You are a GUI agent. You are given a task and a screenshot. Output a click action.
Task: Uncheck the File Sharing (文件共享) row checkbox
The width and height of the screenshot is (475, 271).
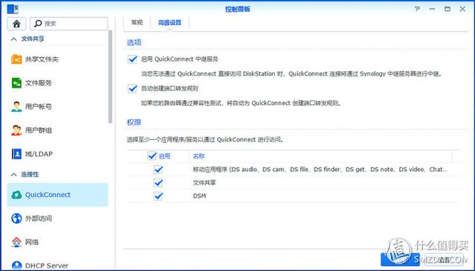click(158, 183)
